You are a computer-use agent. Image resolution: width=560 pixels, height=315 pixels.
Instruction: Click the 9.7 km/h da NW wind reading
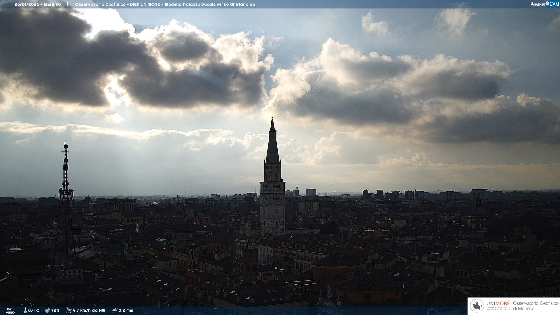click(x=89, y=310)
